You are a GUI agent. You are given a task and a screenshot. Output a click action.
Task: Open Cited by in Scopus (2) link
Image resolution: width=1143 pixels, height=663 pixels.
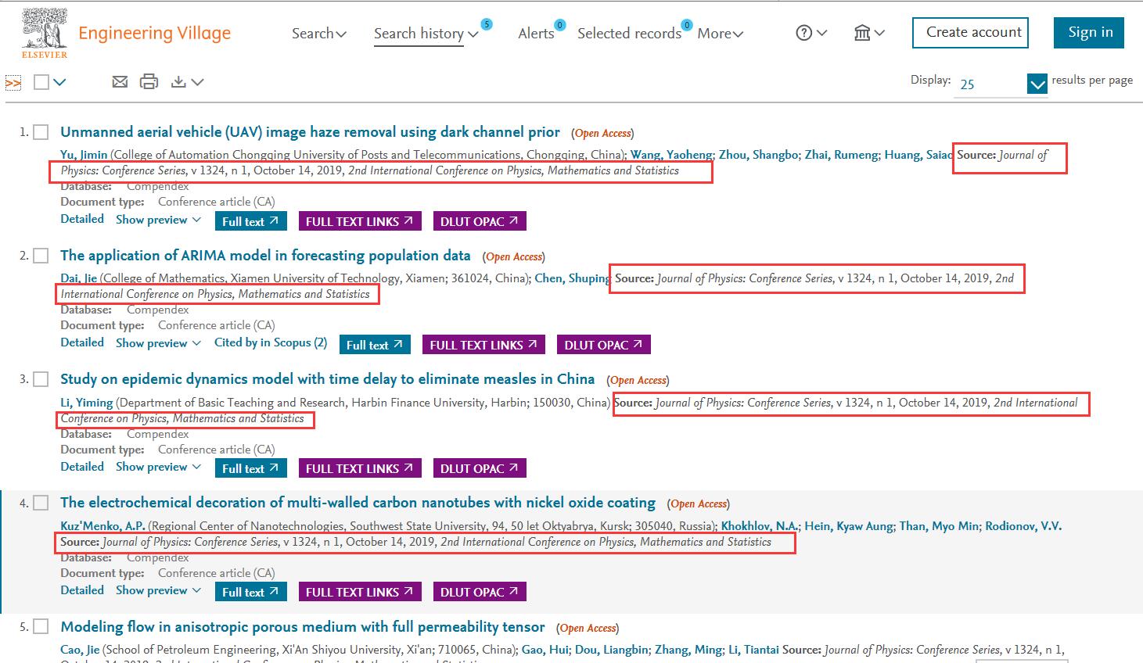(x=271, y=342)
